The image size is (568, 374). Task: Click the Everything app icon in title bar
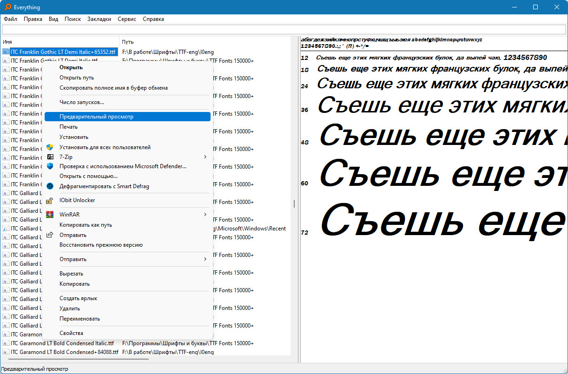[x=8, y=7]
